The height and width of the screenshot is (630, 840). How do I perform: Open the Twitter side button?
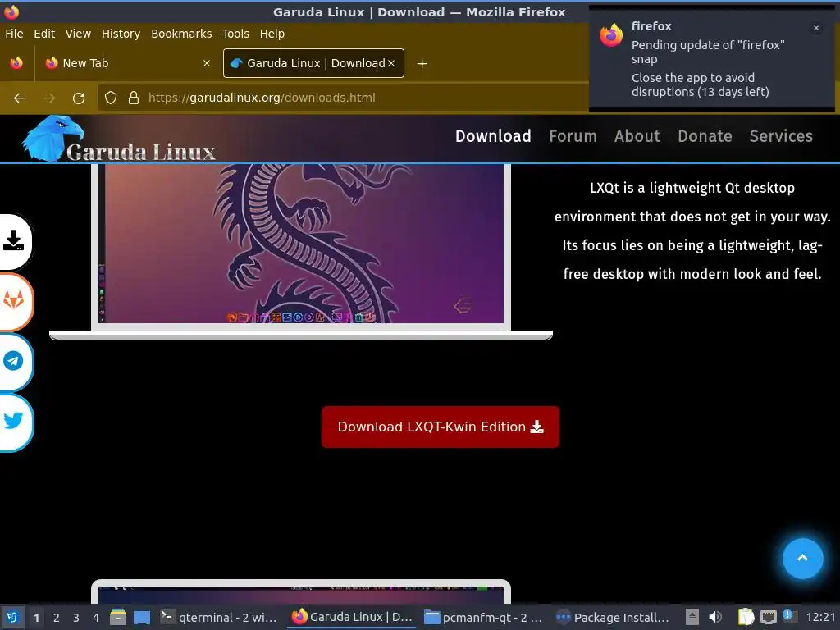13,422
